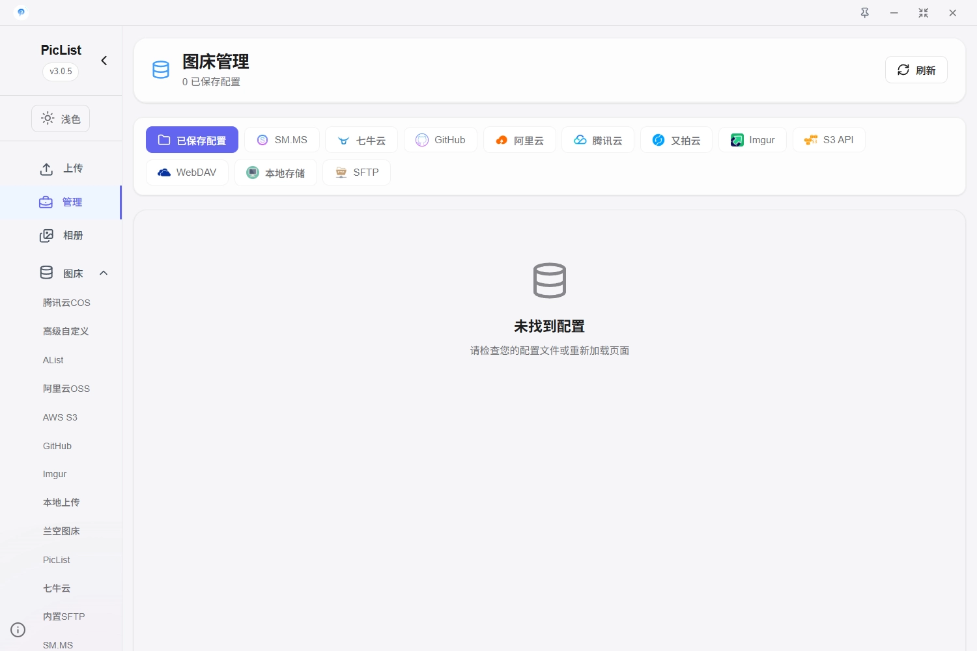Open the S3 API provider tab

click(828, 140)
